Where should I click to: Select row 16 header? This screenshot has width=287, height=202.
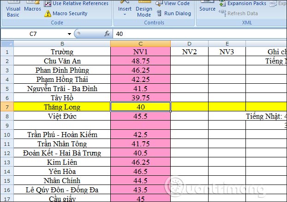7,190
